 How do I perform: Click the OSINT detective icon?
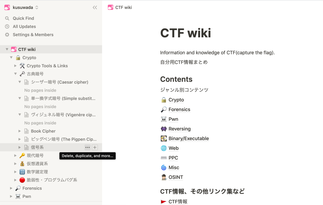164,177
